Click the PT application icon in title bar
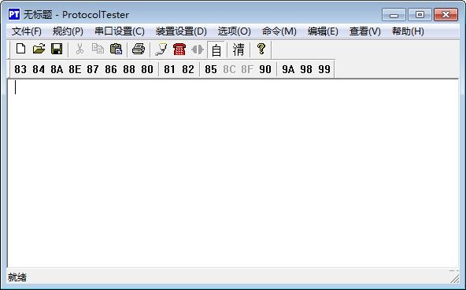 click(14, 14)
